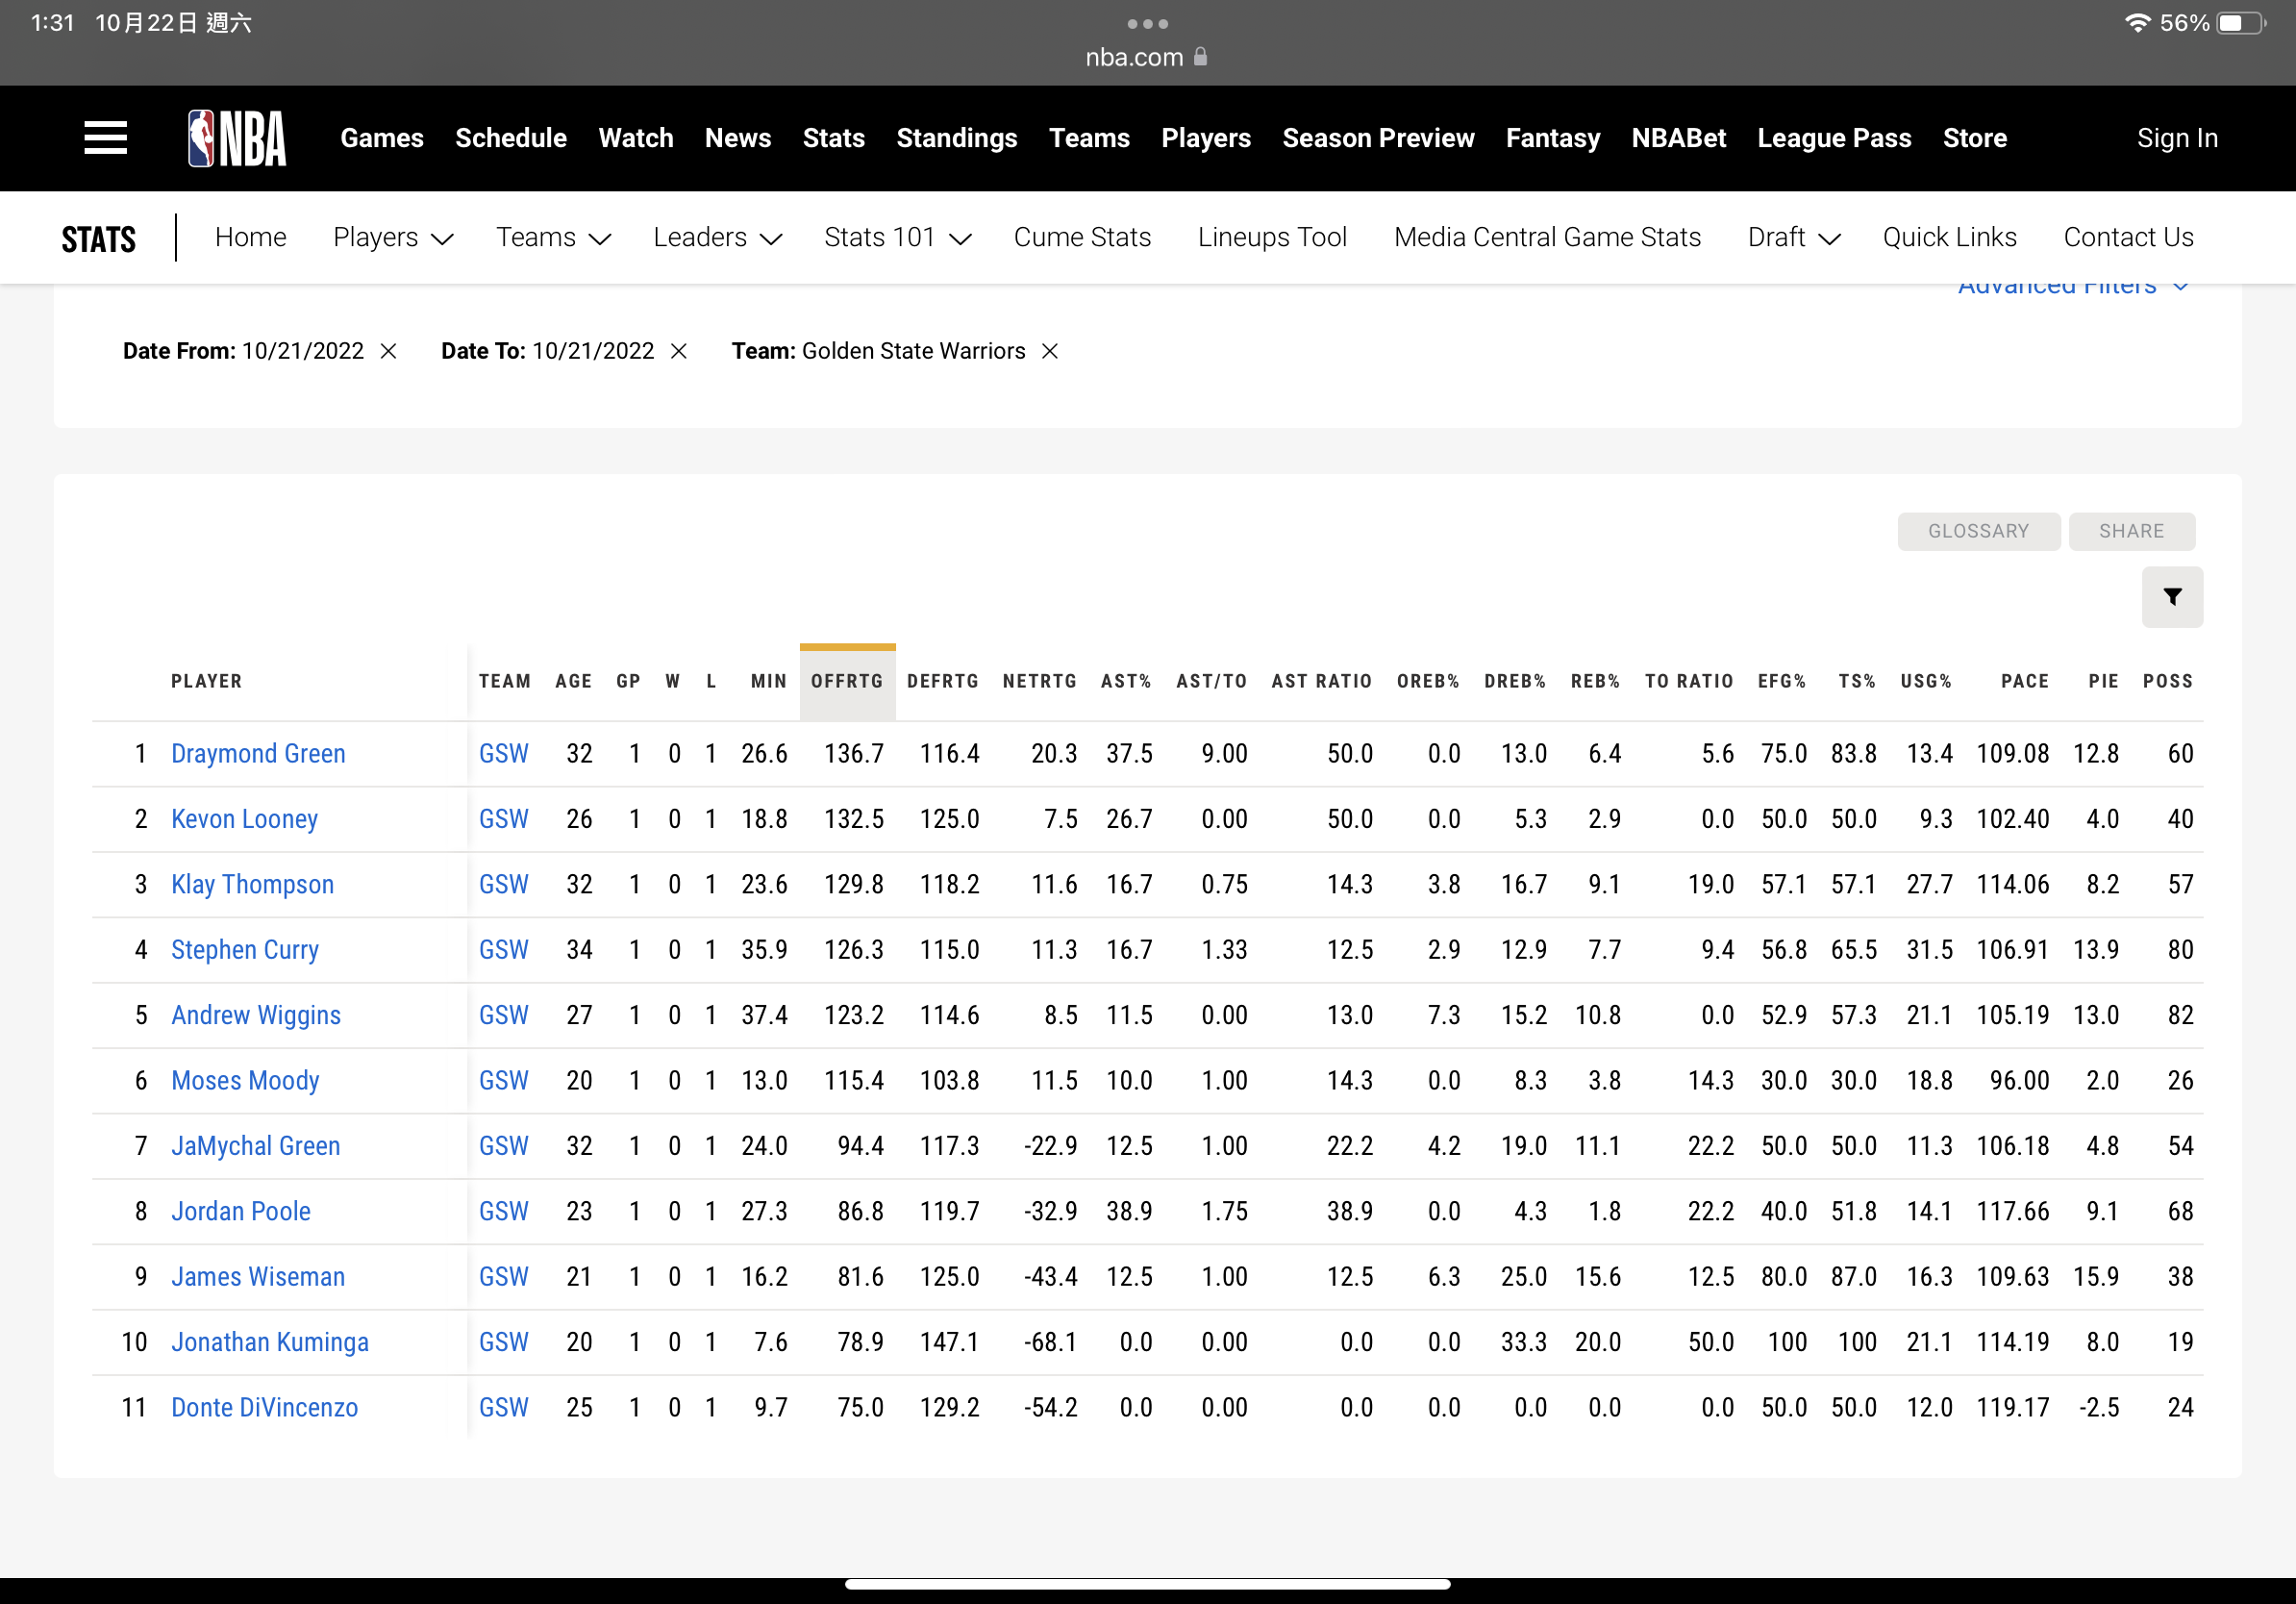Open the Standings top menu
The width and height of the screenshot is (2296, 1604).
957,138
